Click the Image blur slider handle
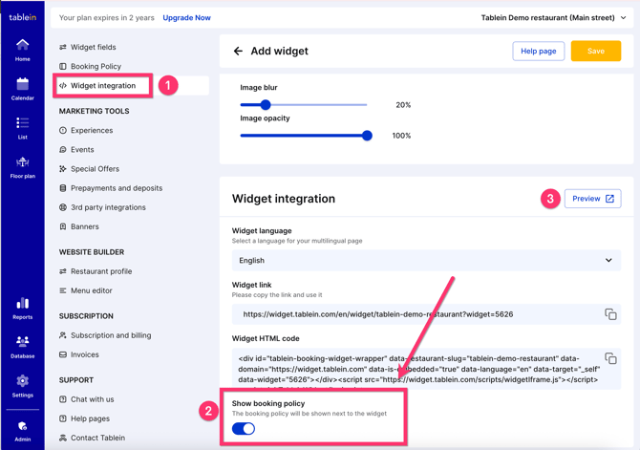 (x=266, y=104)
